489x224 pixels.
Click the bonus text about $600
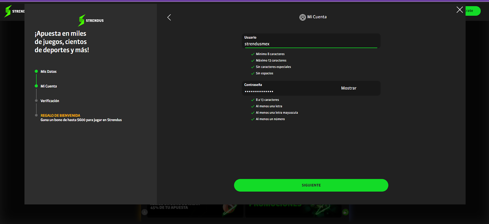coord(81,120)
